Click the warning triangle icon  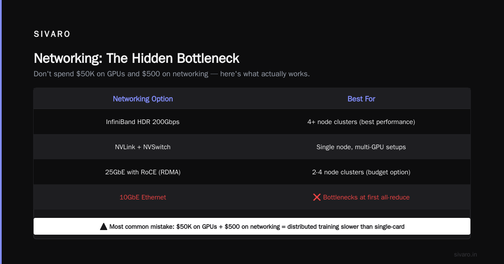pos(104,227)
